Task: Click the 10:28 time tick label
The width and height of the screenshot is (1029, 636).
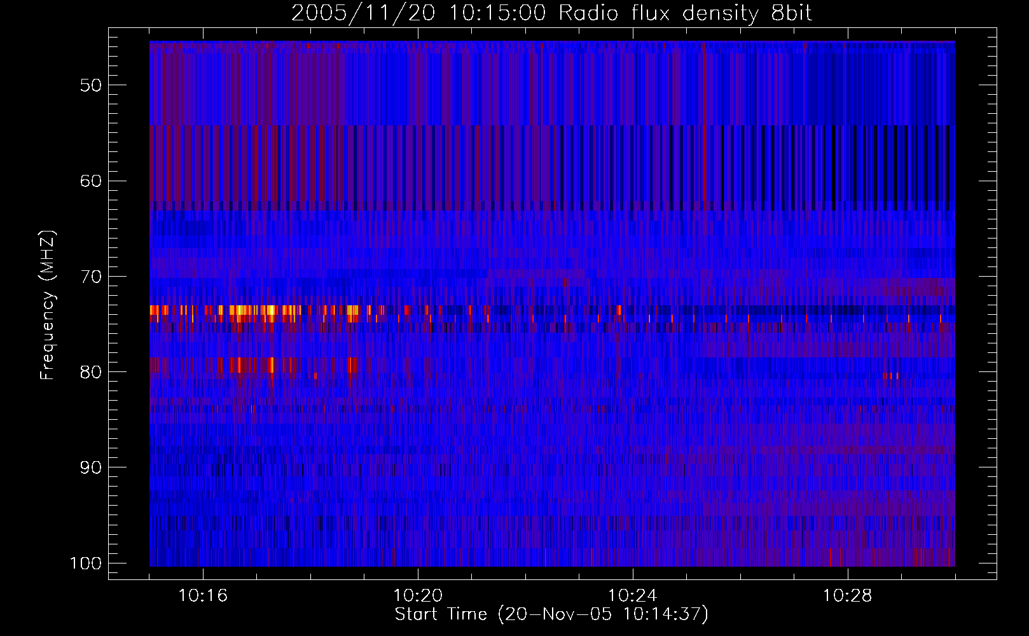Action: 848,596
